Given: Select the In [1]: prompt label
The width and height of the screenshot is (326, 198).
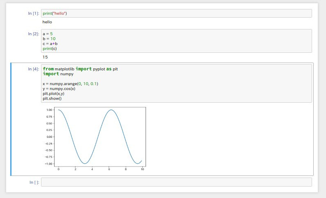Looking at the screenshot, I should pos(34,13).
